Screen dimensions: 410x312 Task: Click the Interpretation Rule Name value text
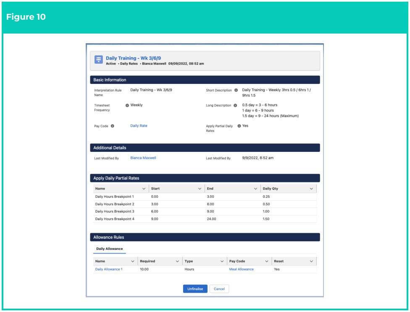[x=151, y=90]
